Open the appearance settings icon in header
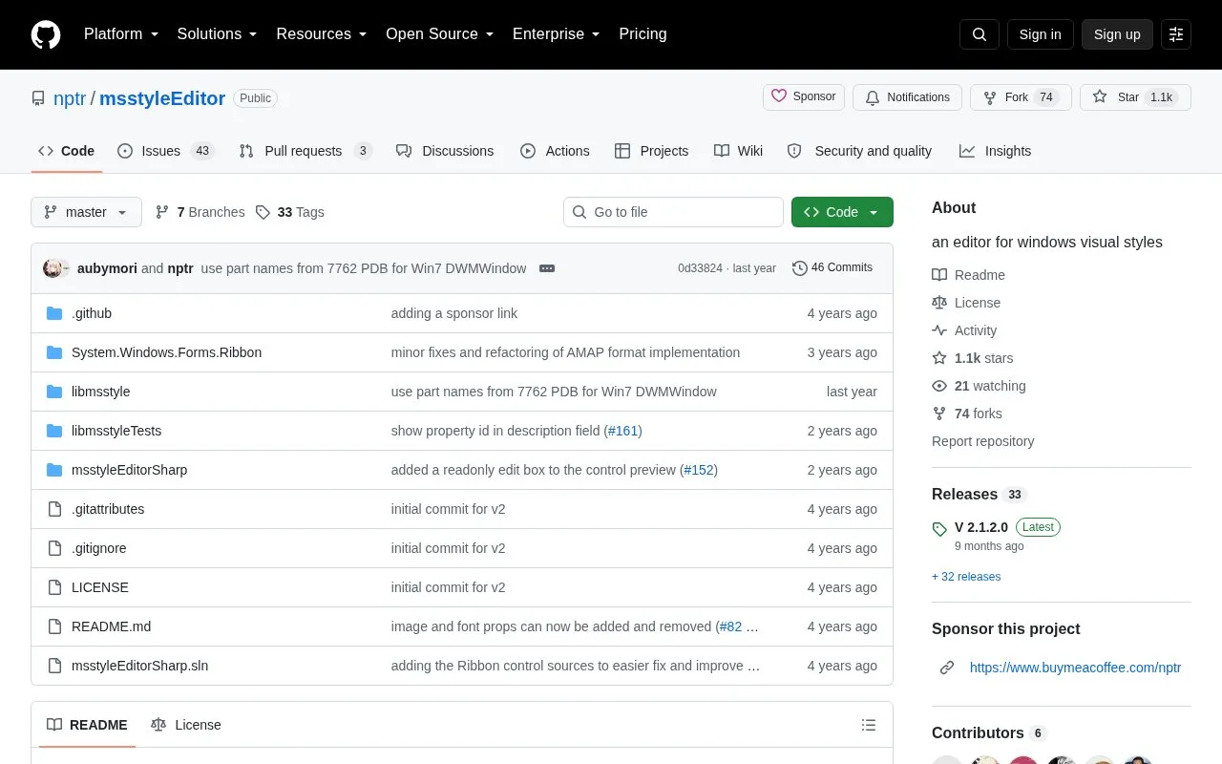This screenshot has width=1222, height=764. click(1176, 34)
